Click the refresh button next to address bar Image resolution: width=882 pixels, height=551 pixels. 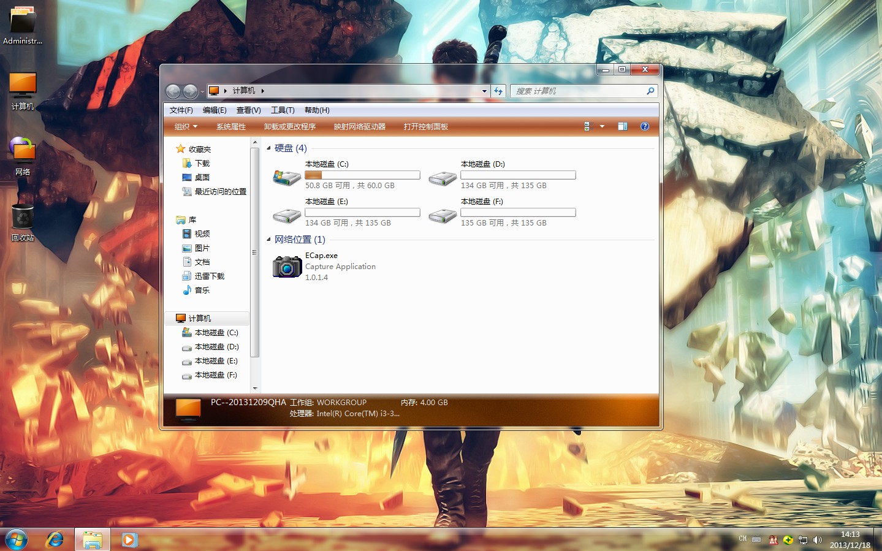[498, 91]
